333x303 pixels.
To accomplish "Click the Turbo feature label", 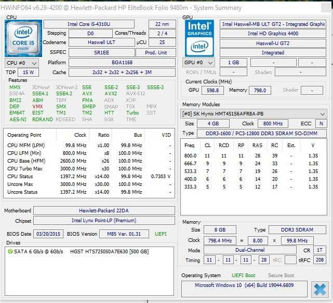I will pos(132,112).
